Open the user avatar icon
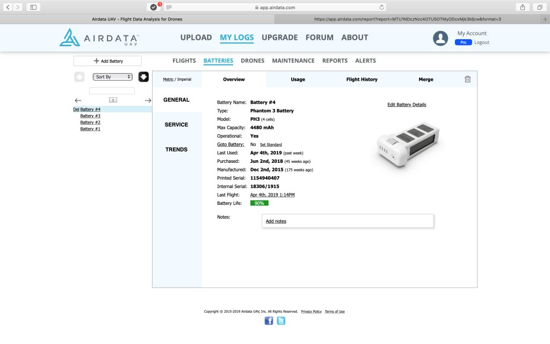Viewport: 550px width, 344px height. click(x=440, y=38)
